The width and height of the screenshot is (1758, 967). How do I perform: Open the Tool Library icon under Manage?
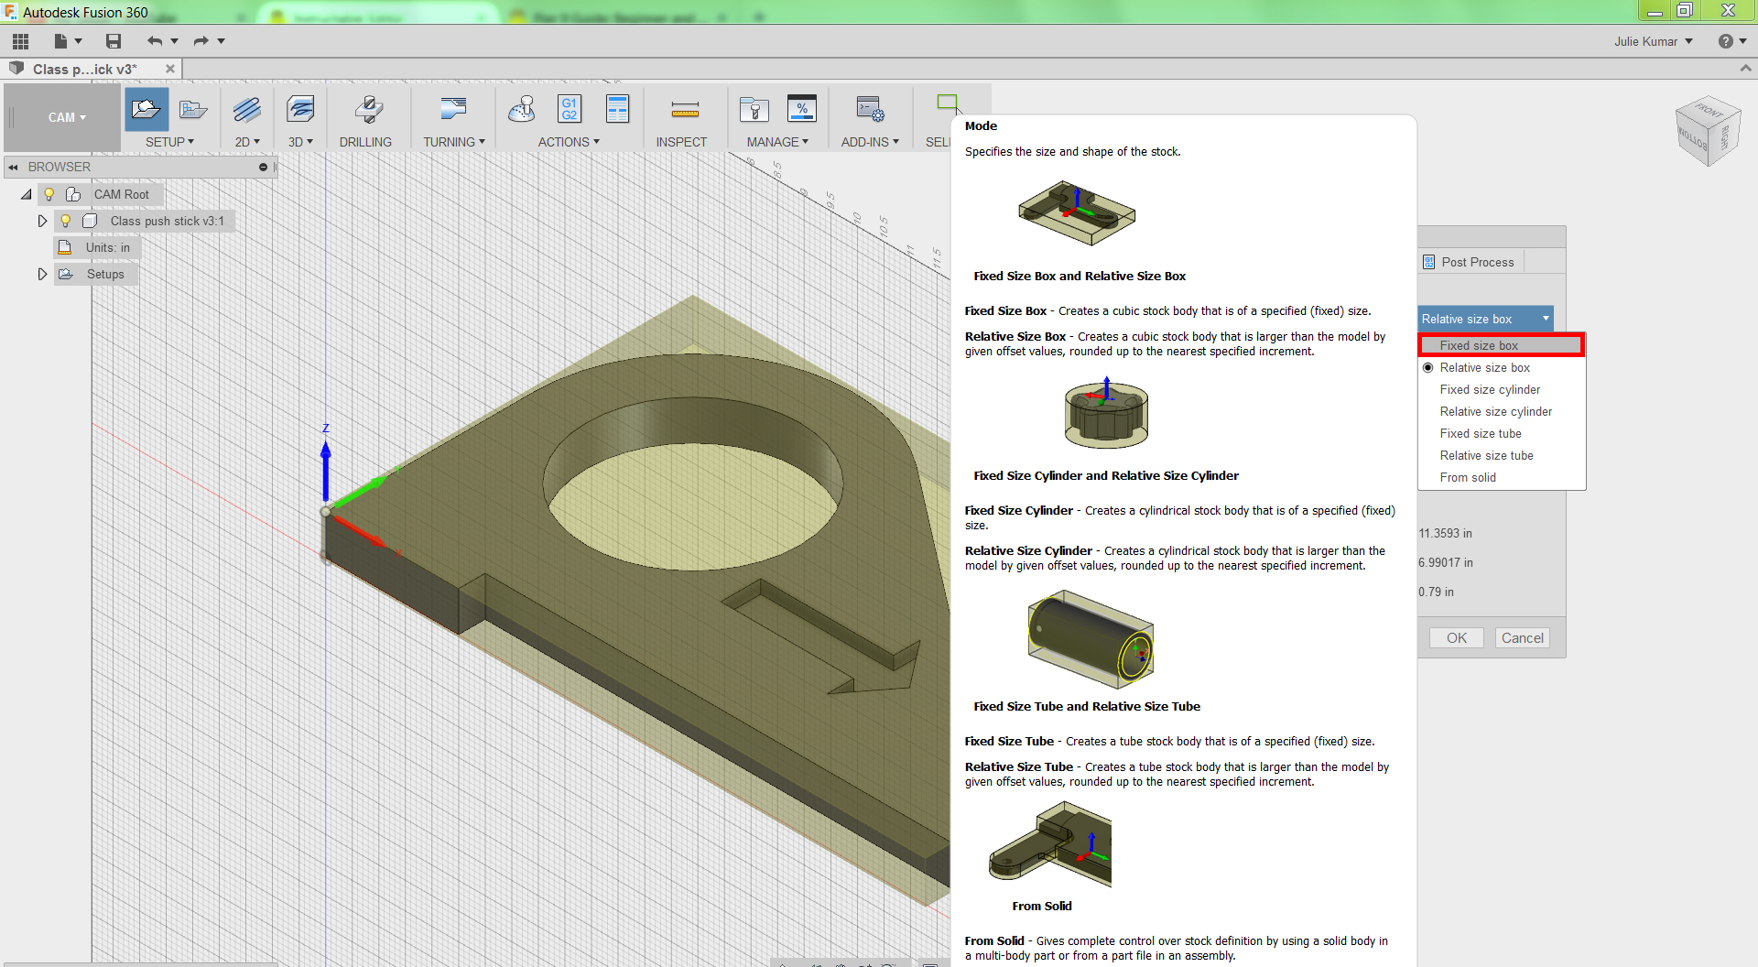754,110
